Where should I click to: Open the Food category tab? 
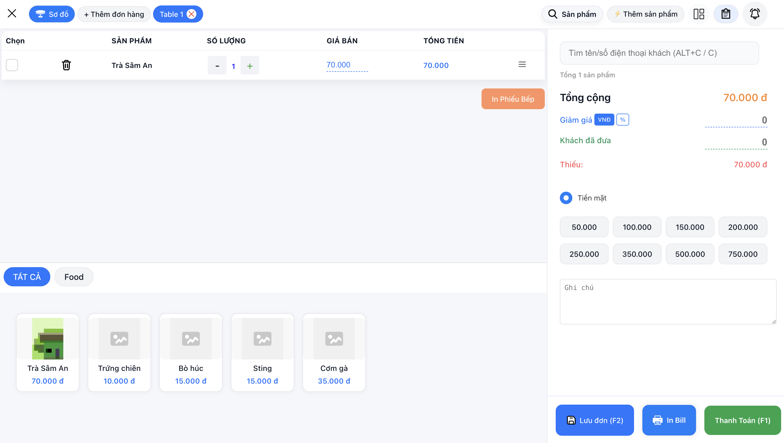74,277
